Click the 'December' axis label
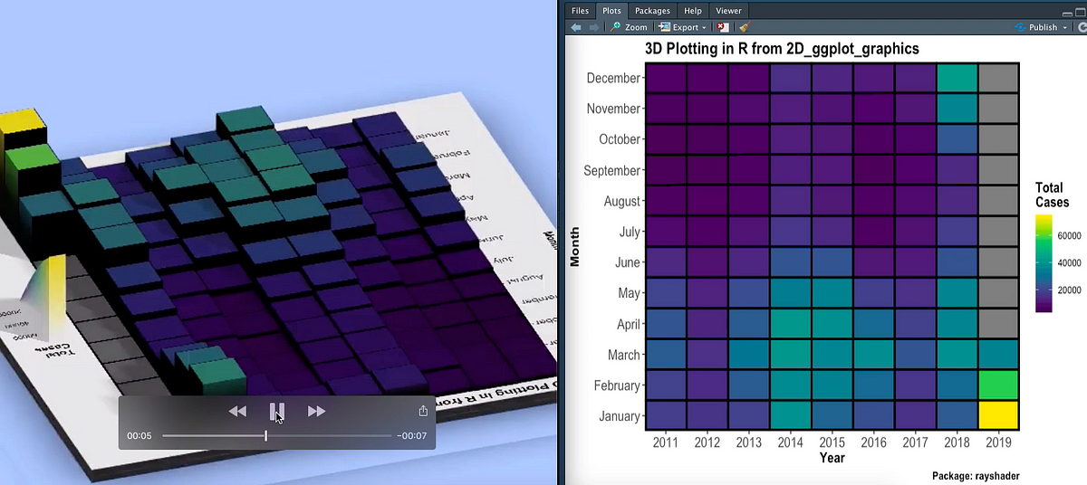Viewport: 1087px width, 485px height. [x=613, y=78]
